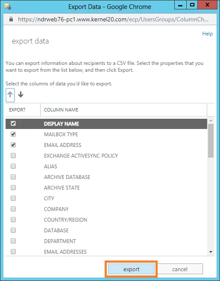Click the scrollbar down arrow
Viewport: 220px width, 281px height.
[211, 252]
